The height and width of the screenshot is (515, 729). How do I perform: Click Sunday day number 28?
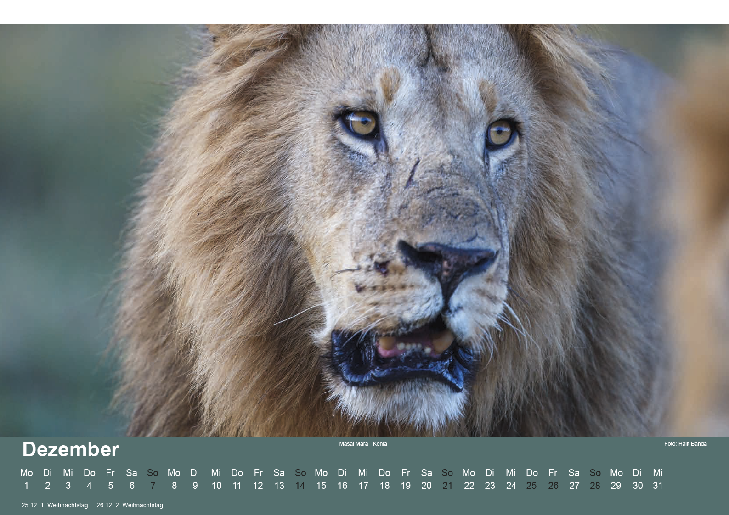(x=595, y=486)
